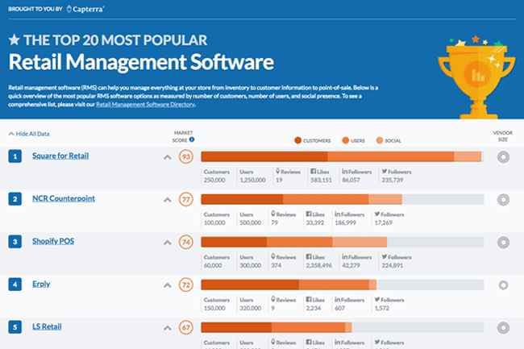This screenshot has width=524, height=349.
Task: Open the Capterra logo link
Action: pos(85,9)
